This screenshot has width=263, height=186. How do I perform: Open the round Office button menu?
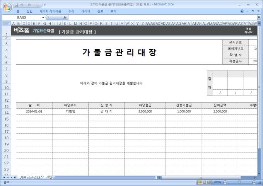(7, 7)
